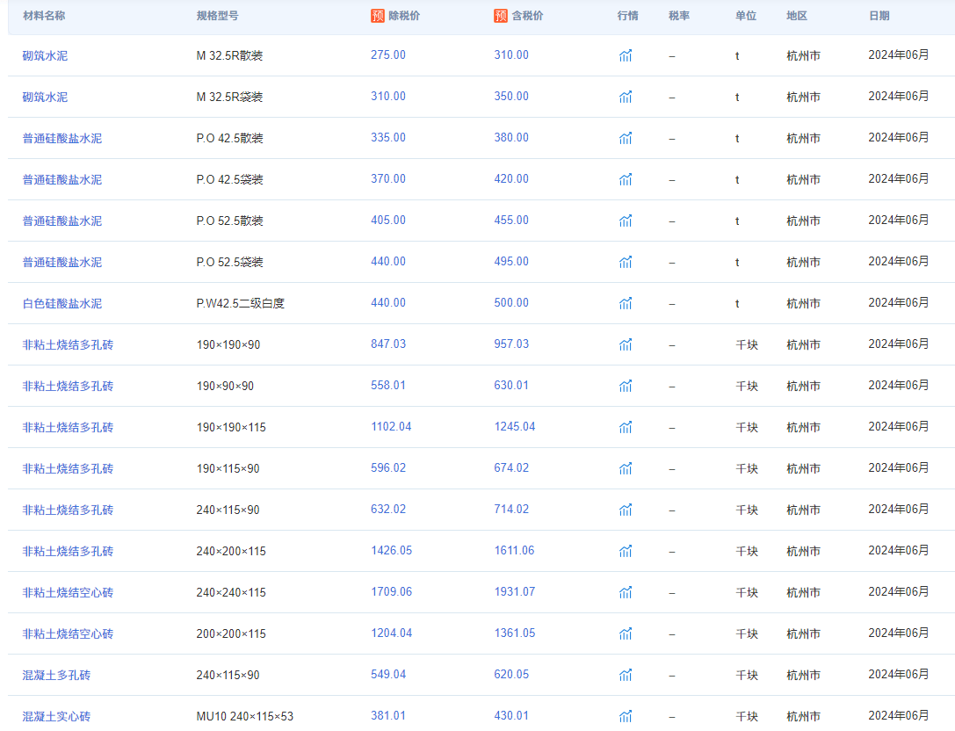
Task: Click the 632.02 tax-excluded price
Action: tap(388, 510)
